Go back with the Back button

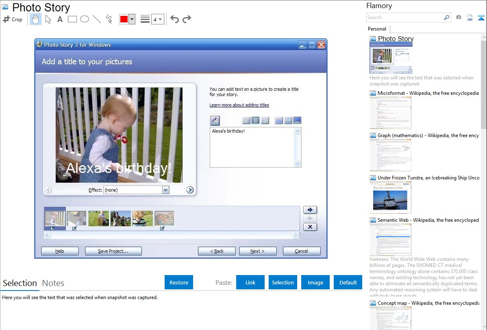click(217, 251)
